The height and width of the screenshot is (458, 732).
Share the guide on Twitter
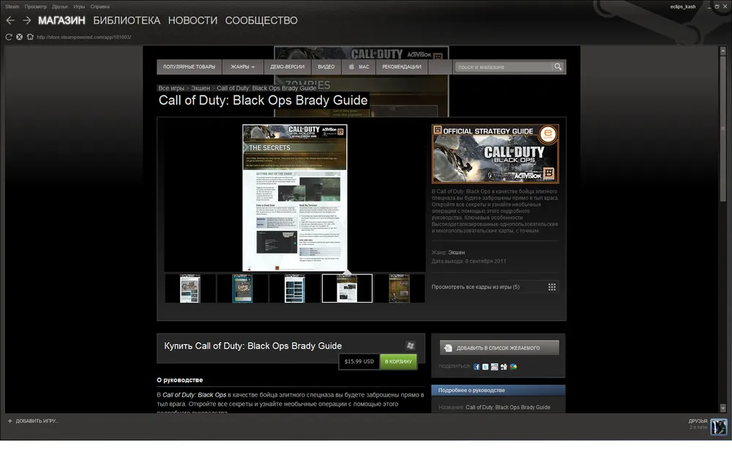coord(485,366)
